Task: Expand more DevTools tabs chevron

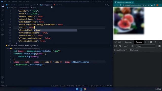Action: (x=146, y=42)
